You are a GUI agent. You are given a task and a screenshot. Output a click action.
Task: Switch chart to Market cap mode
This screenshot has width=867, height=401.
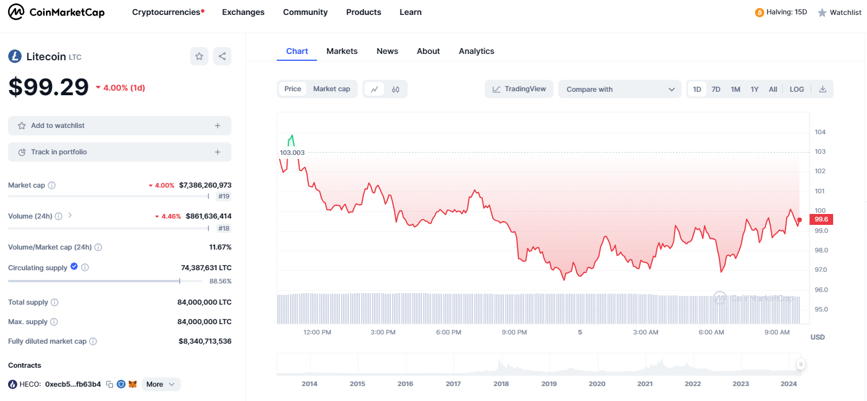tap(331, 89)
